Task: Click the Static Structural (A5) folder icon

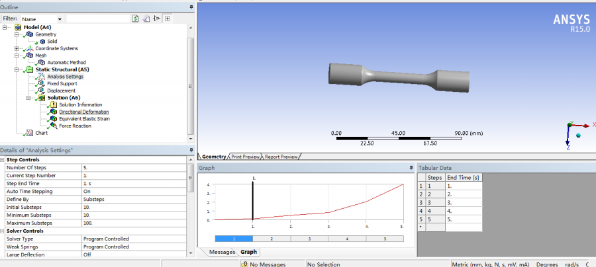Action: pos(30,69)
